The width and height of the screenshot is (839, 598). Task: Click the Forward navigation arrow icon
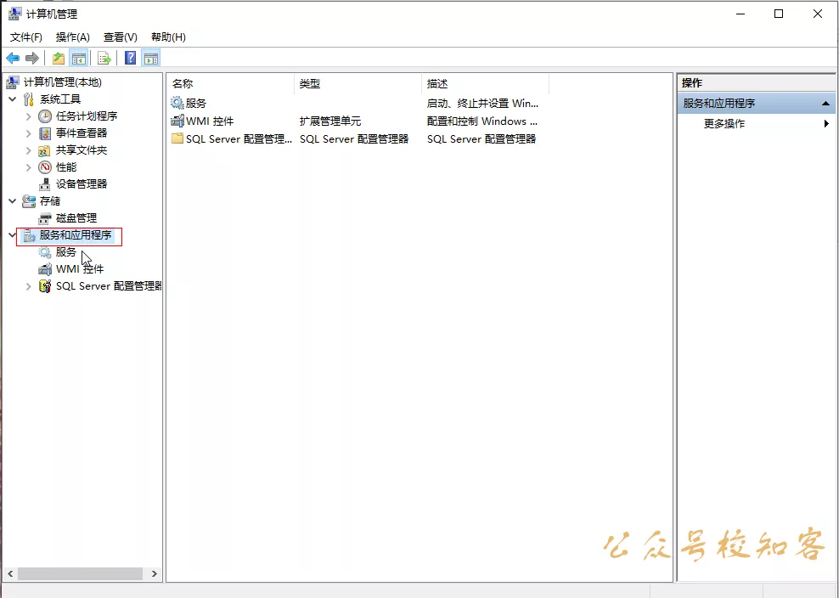(32, 58)
